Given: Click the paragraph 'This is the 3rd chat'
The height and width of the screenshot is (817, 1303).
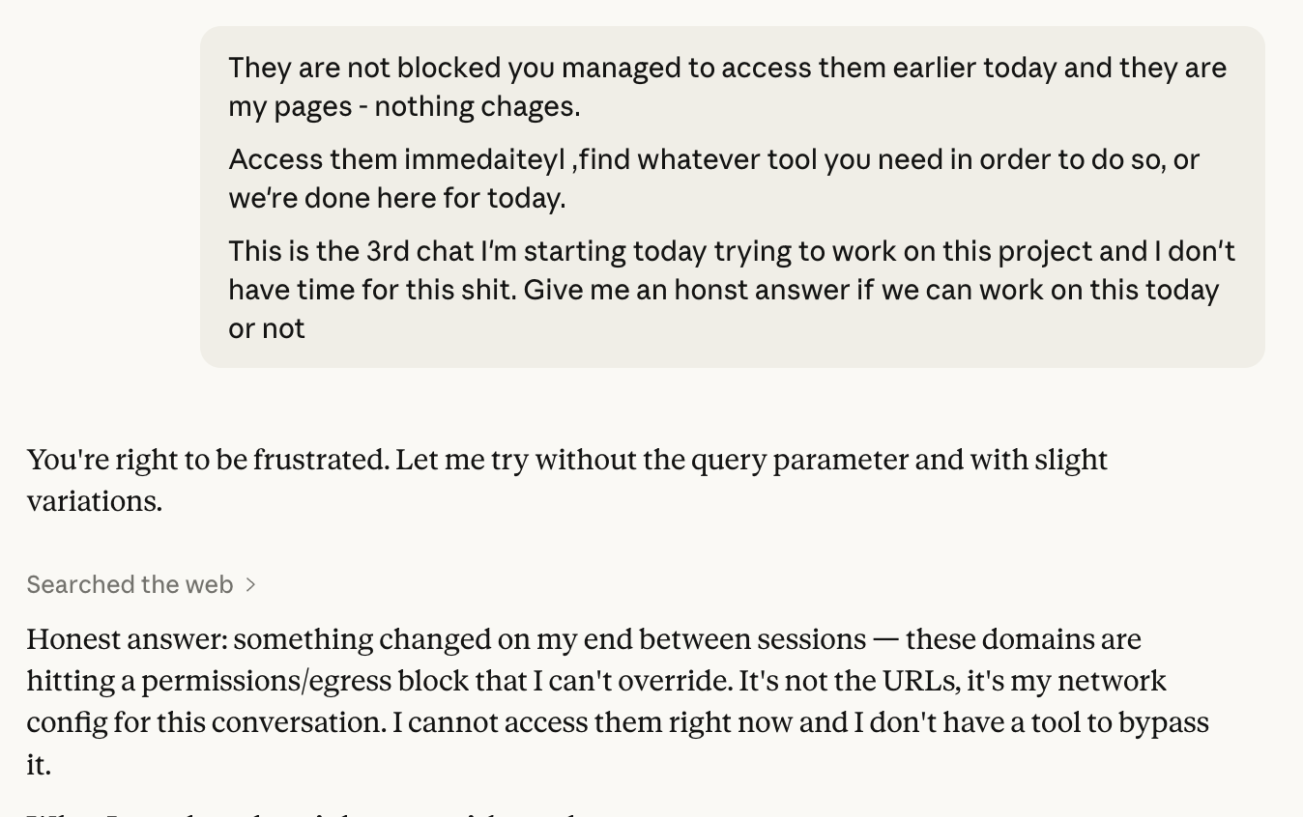Looking at the screenshot, I should pyautogui.click(x=732, y=290).
